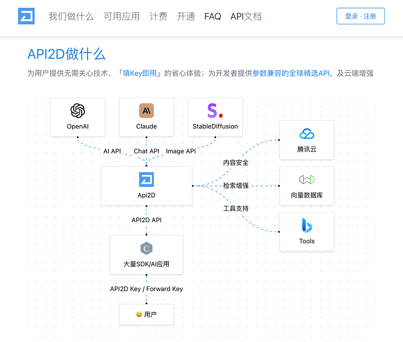Click the Api2D node logo icon
Screen dimensions: 403x342
tap(147, 179)
